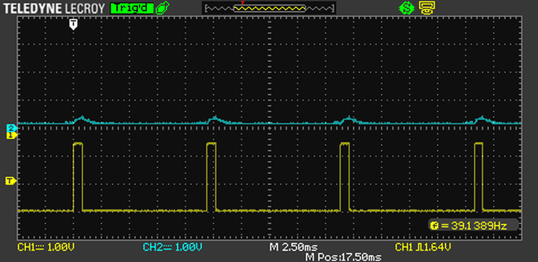Click the green USB probe icon
Screen dimensions: 538x262
[162, 7]
